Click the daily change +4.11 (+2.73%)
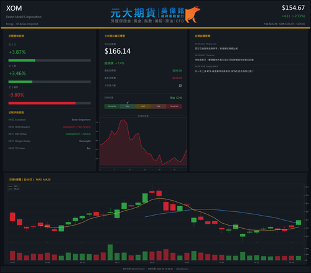 tap(293, 16)
